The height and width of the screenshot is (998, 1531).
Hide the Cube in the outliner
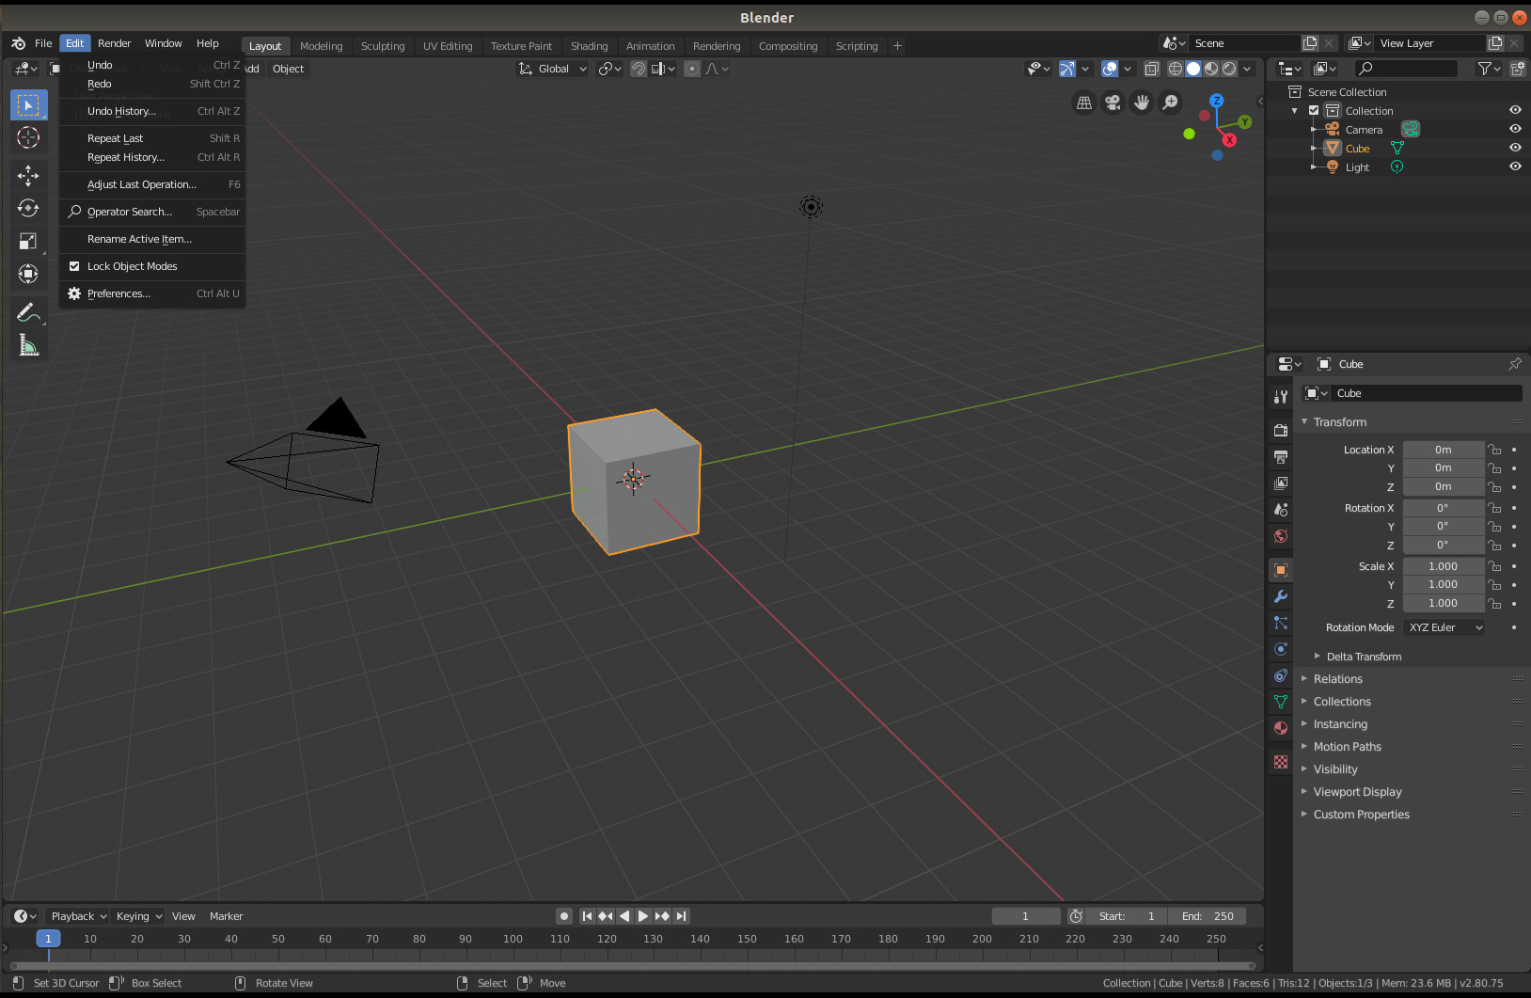click(1515, 148)
